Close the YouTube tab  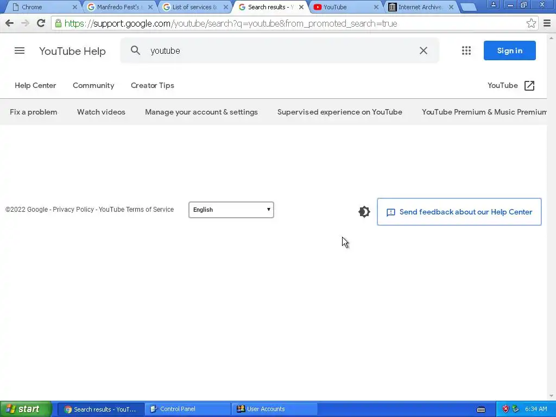pos(376,7)
